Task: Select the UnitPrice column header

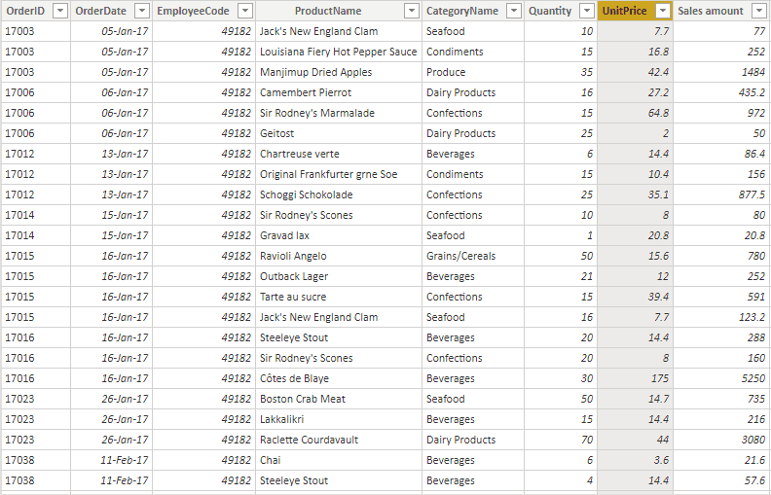Action: (x=624, y=11)
